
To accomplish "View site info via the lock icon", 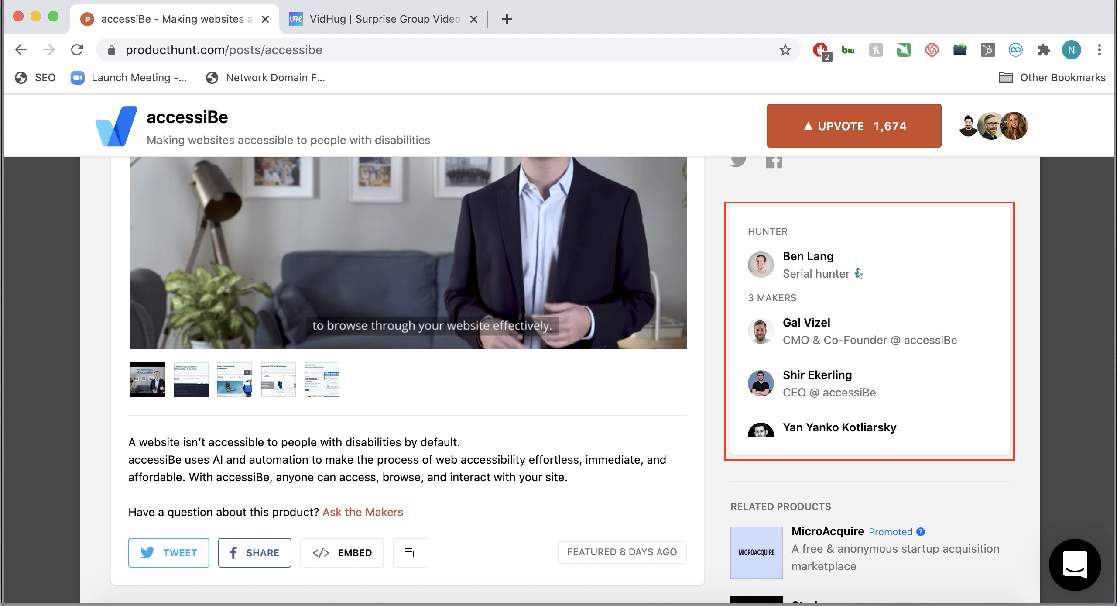I will click(x=111, y=50).
